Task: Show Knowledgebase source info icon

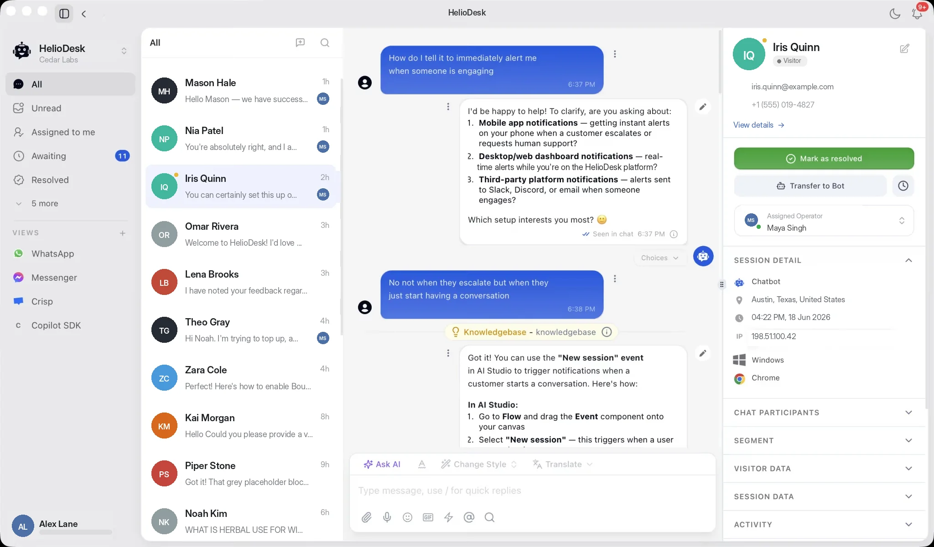Action: pos(607,332)
